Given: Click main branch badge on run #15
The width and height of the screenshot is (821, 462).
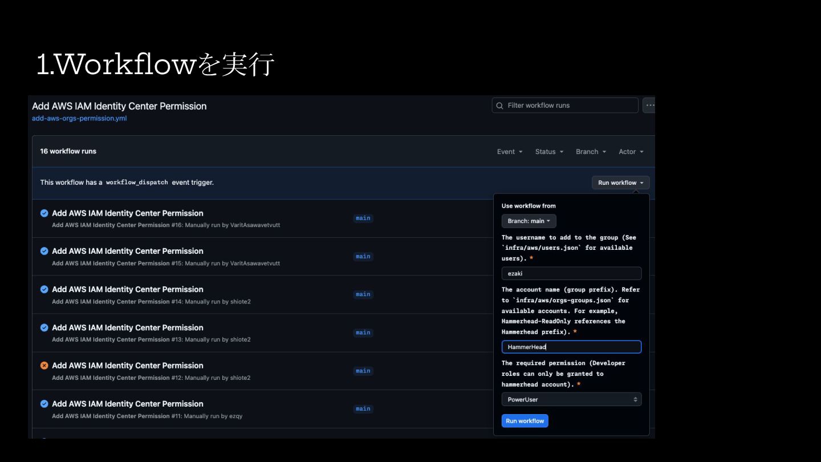Looking at the screenshot, I should 363,257.
